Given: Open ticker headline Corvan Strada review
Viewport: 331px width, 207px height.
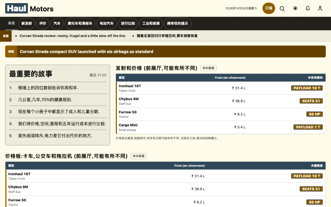Looking at the screenshot, I should [72, 36].
